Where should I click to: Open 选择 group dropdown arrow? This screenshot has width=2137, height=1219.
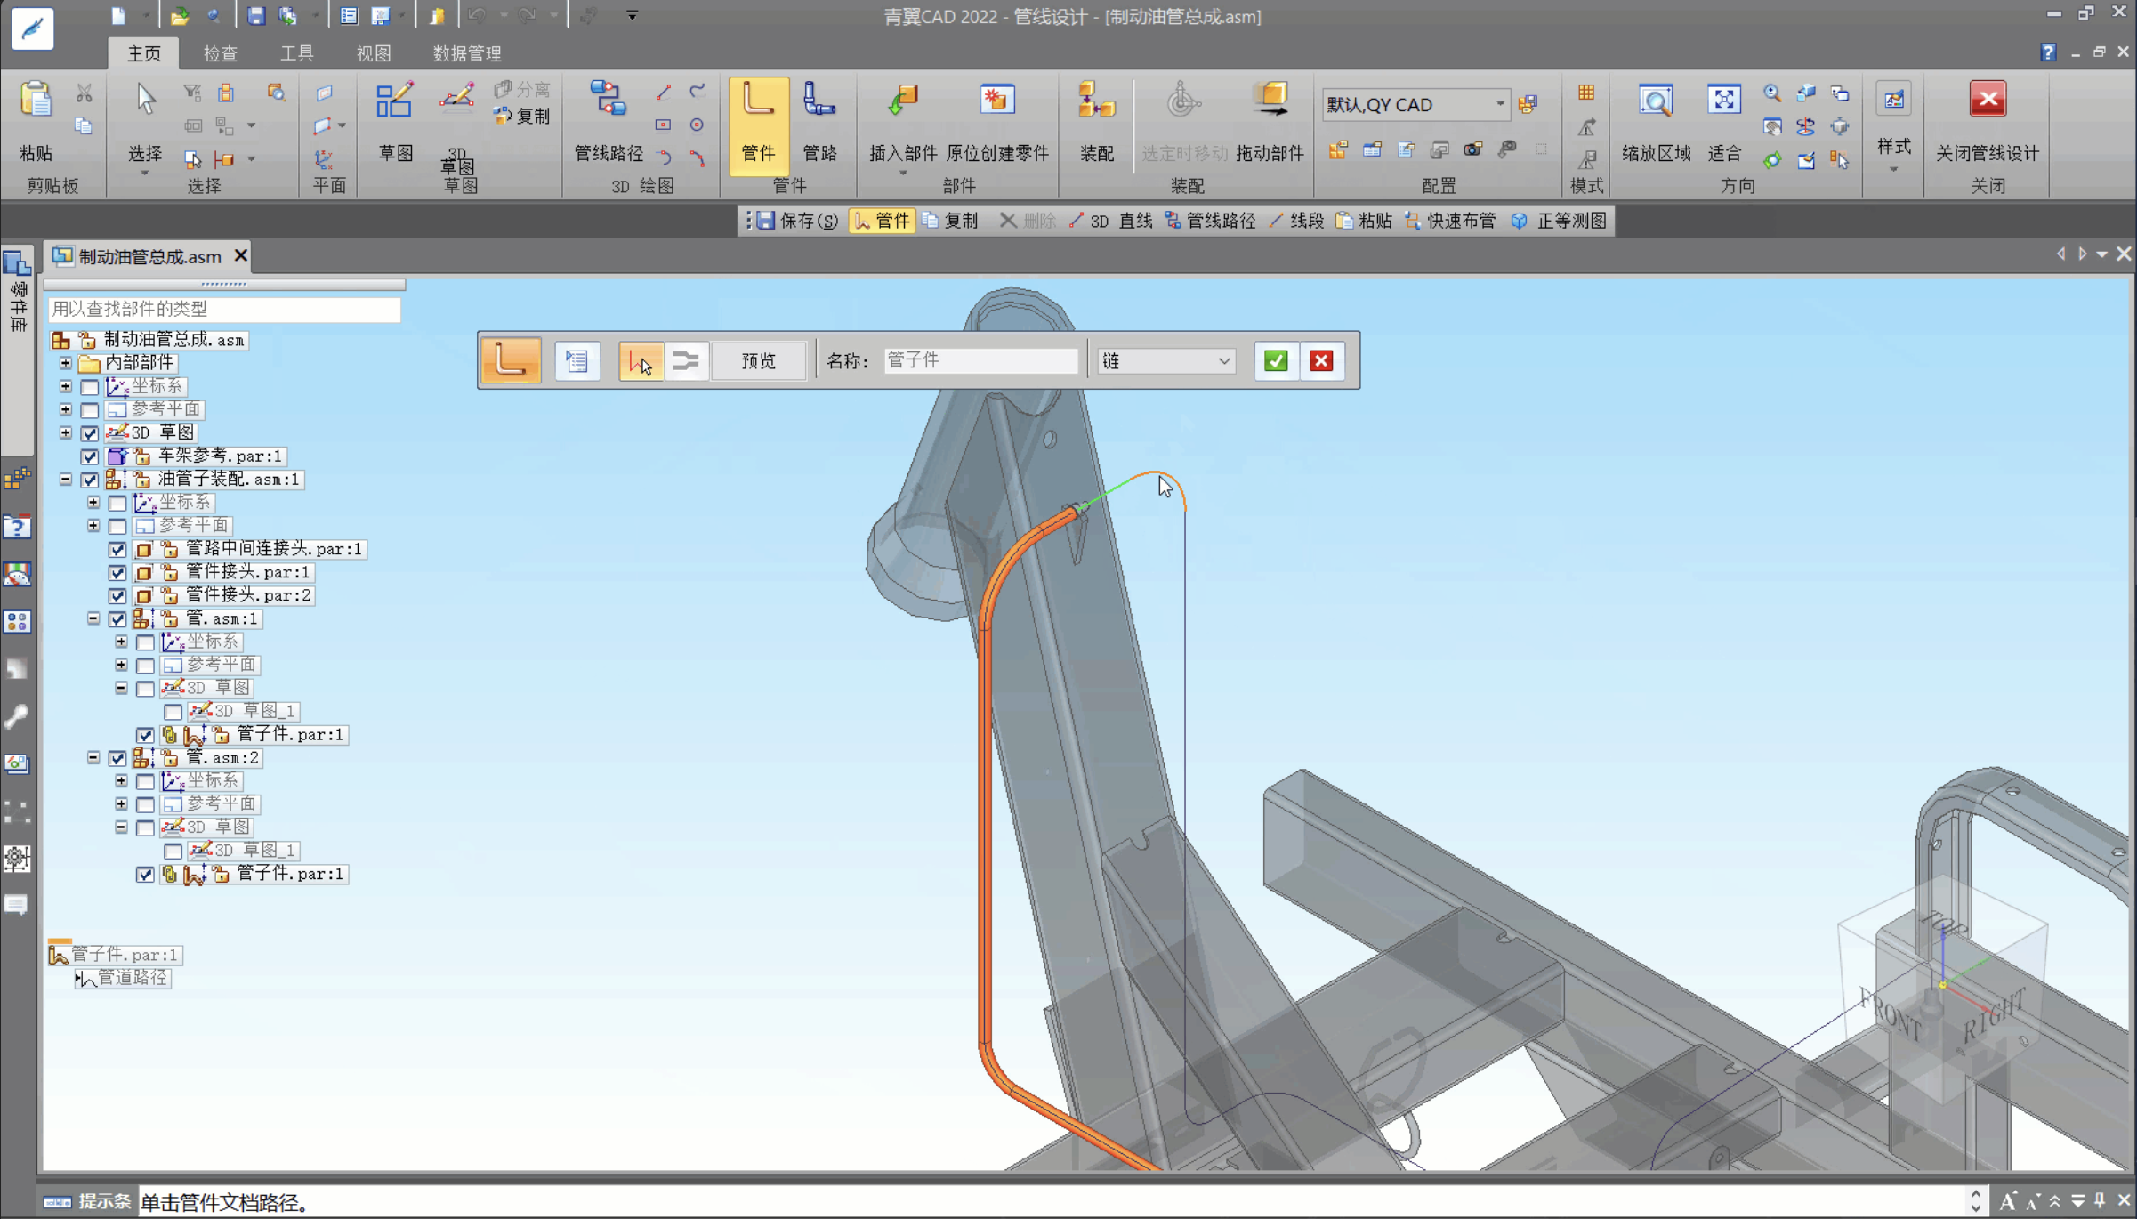(145, 173)
